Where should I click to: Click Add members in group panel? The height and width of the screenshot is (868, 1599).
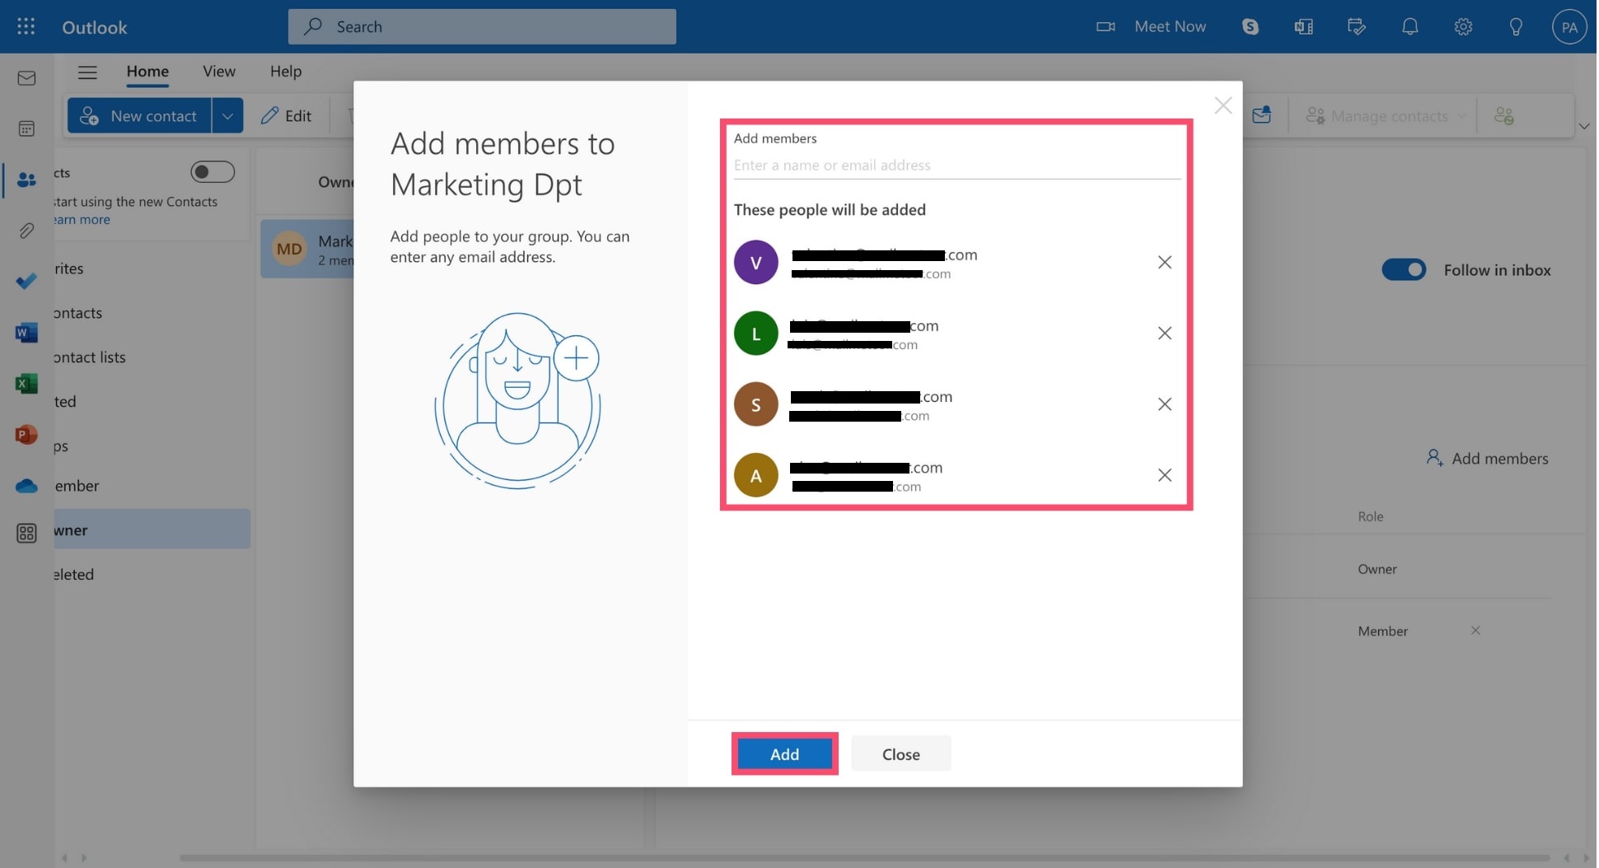1489,459
